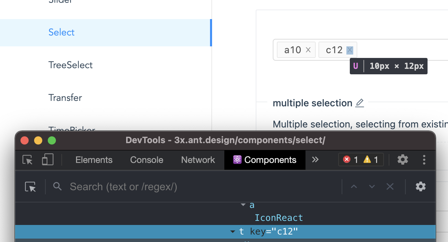This screenshot has width=448, height=242.
Task: Collapse the t key="c12" tree node
Action: pos(233,232)
